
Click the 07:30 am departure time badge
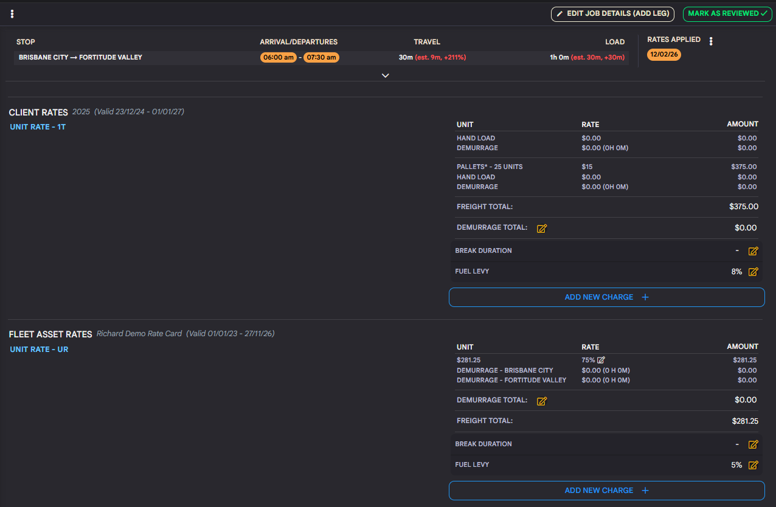click(x=321, y=58)
